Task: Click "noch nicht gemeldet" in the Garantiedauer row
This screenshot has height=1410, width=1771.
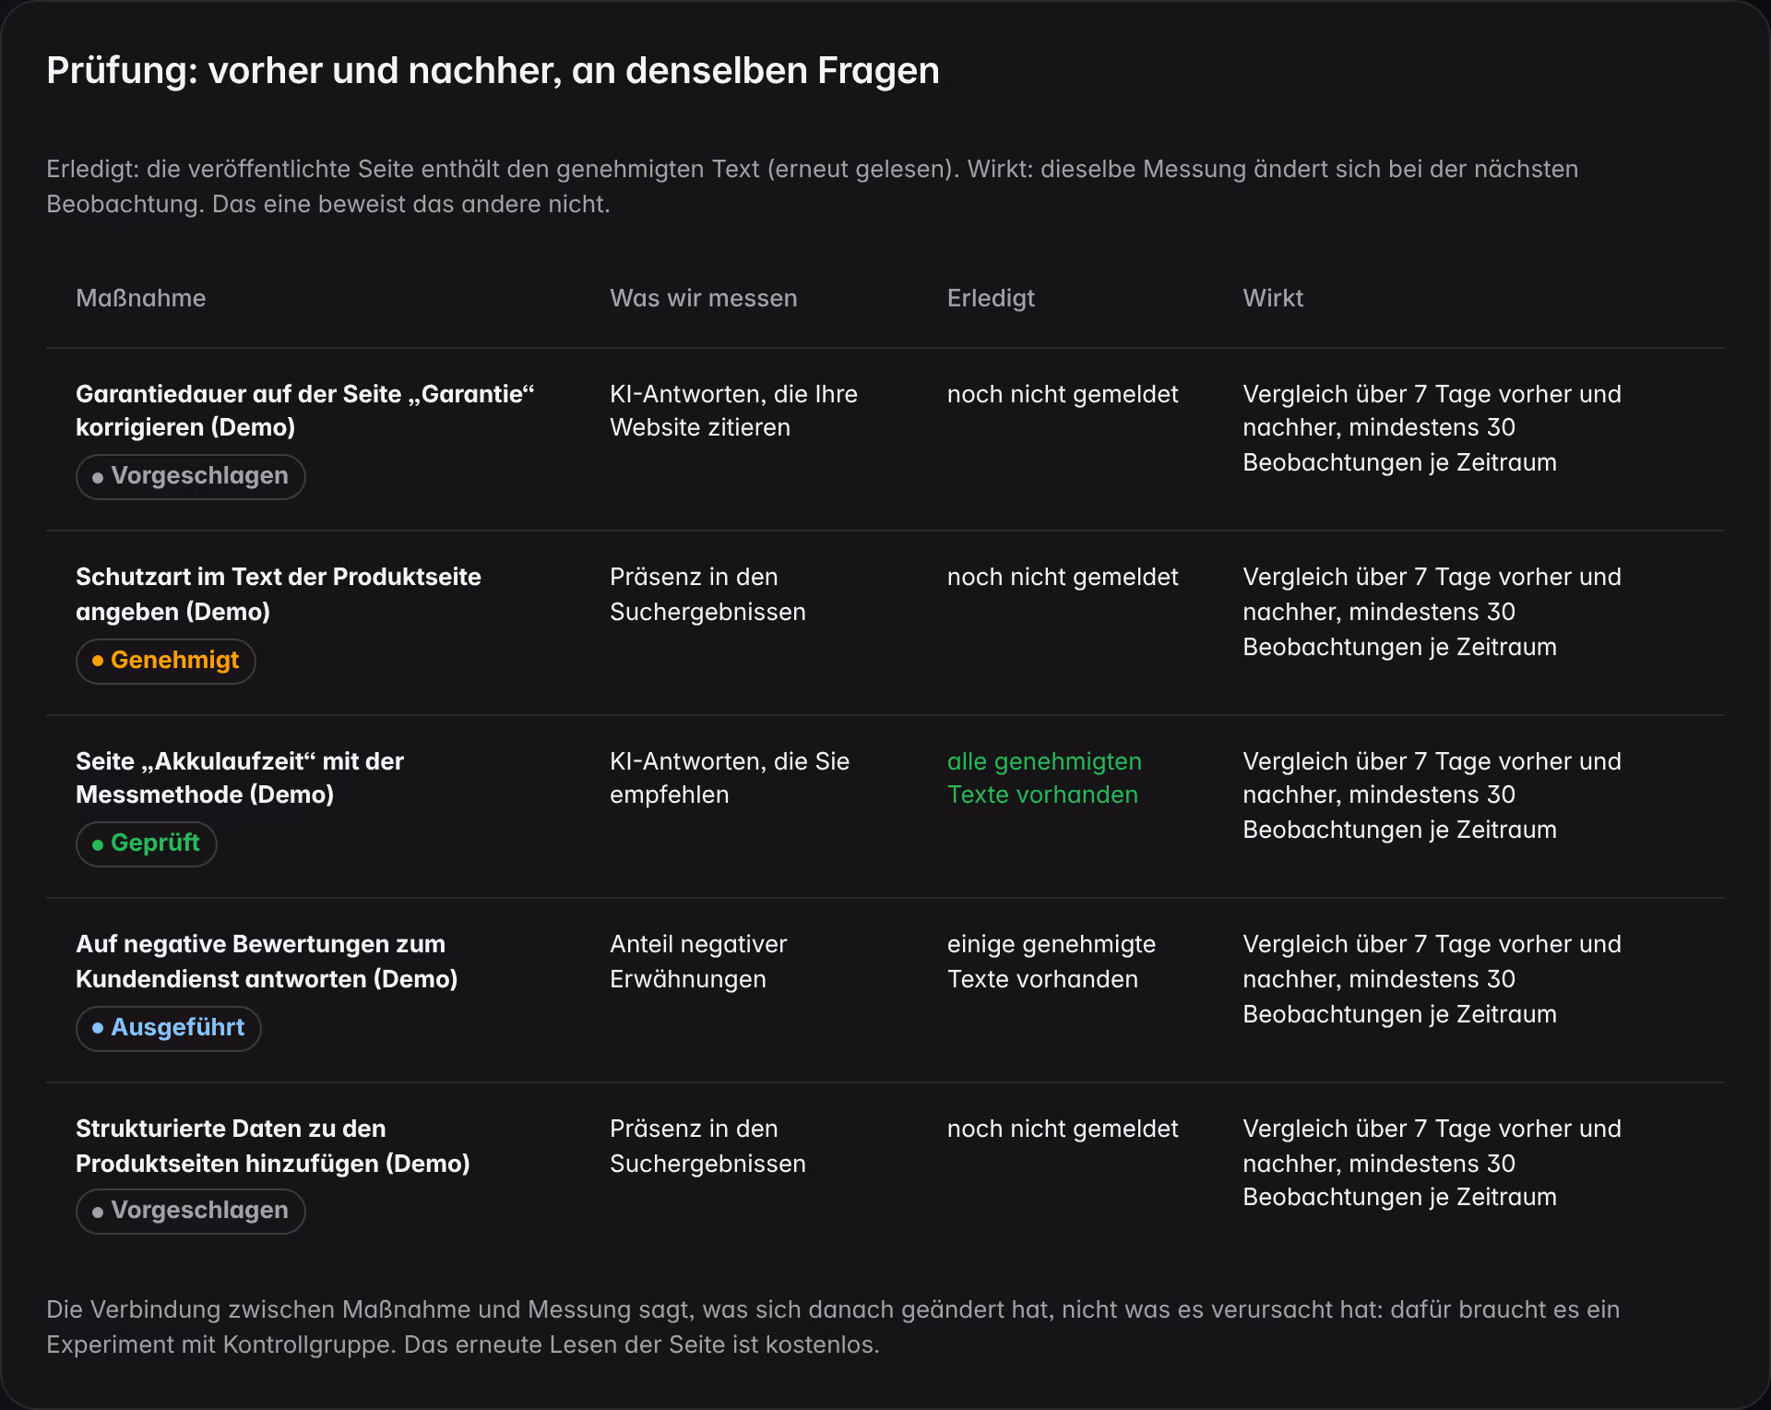Action: click(1063, 394)
